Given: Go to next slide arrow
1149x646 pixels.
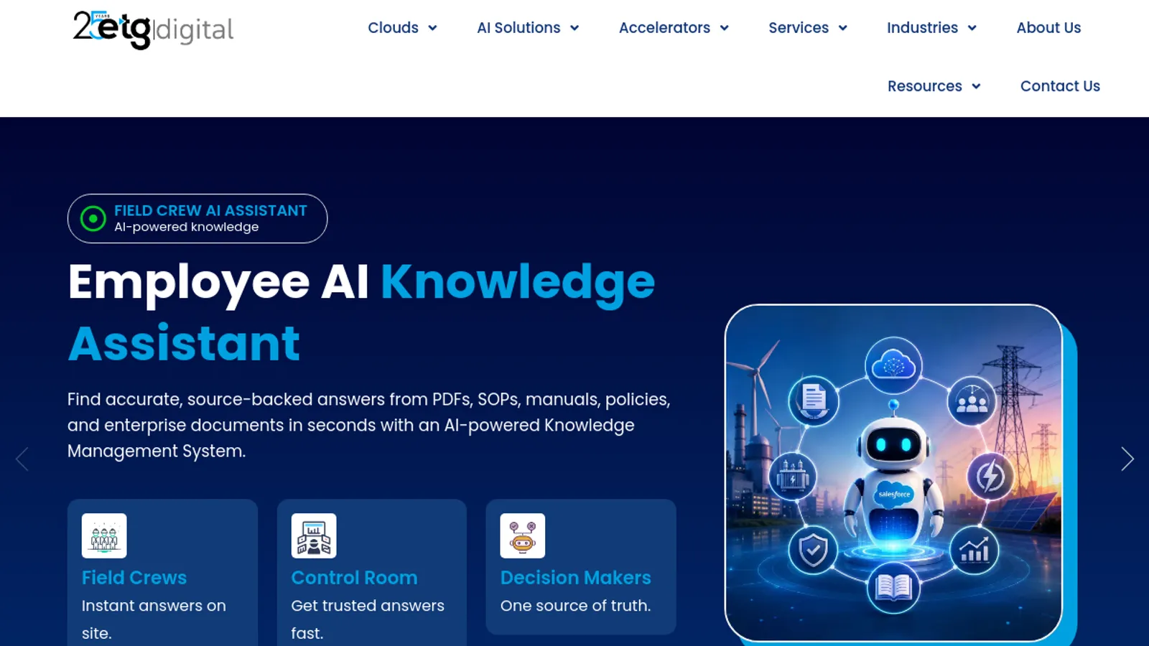Looking at the screenshot, I should [1127, 459].
